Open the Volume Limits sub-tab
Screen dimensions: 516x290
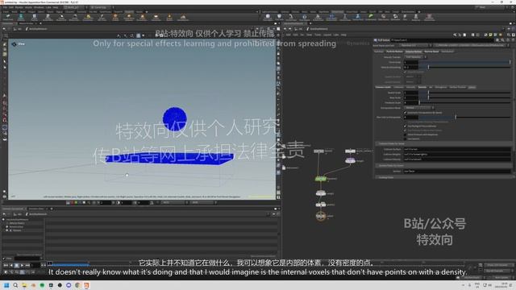click(384, 87)
